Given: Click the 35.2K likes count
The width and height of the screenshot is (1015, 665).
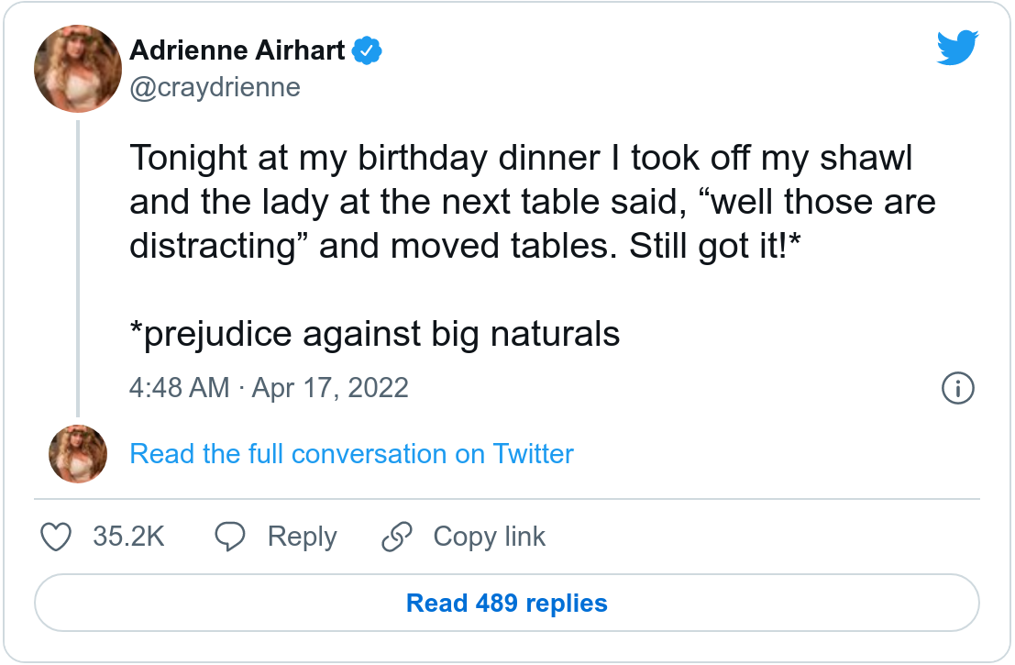Looking at the screenshot, I should click(128, 537).
